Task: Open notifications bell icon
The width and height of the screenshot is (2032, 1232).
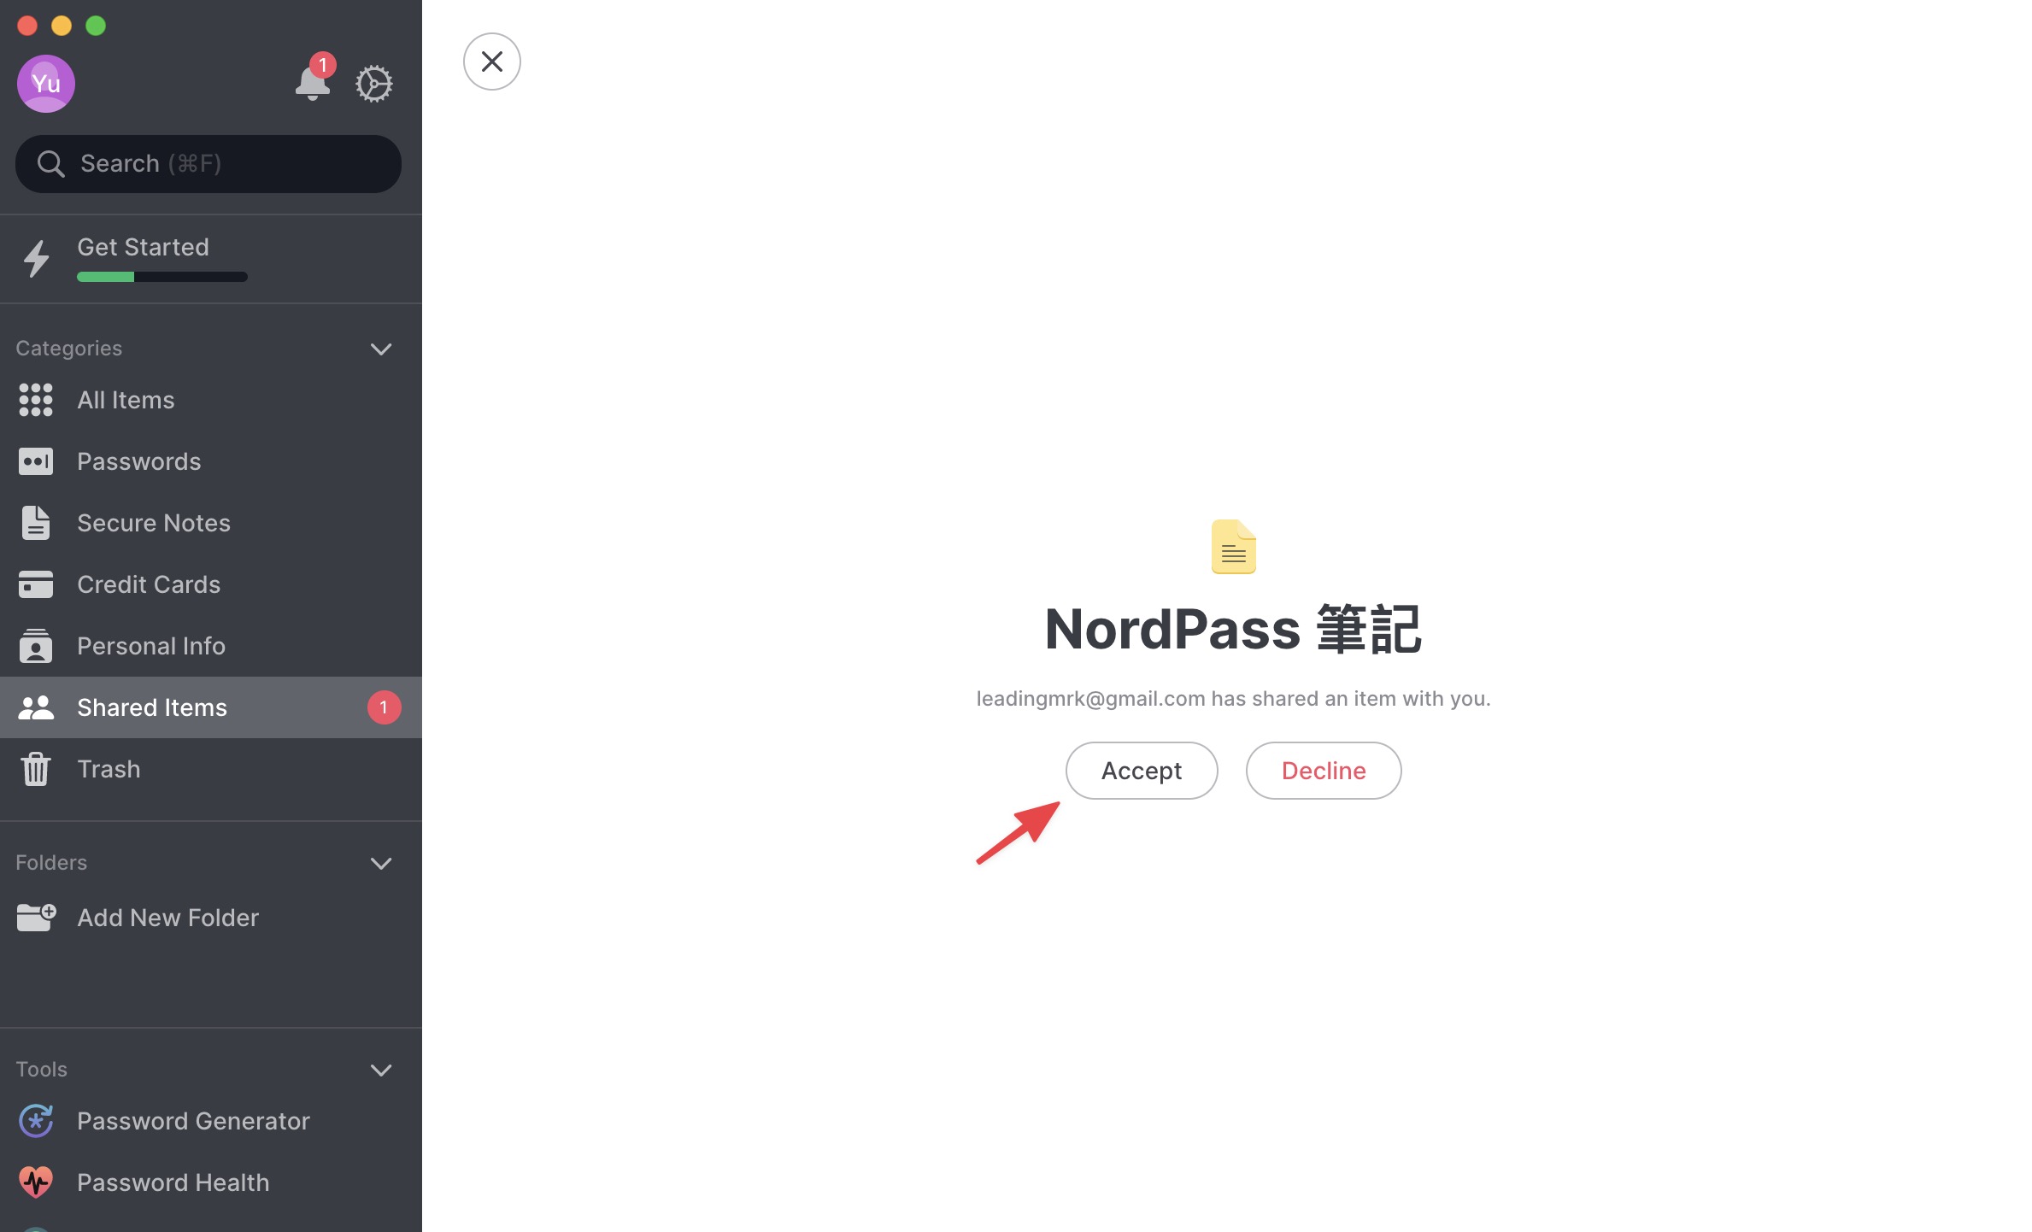Action: click(x=313, y=82)
